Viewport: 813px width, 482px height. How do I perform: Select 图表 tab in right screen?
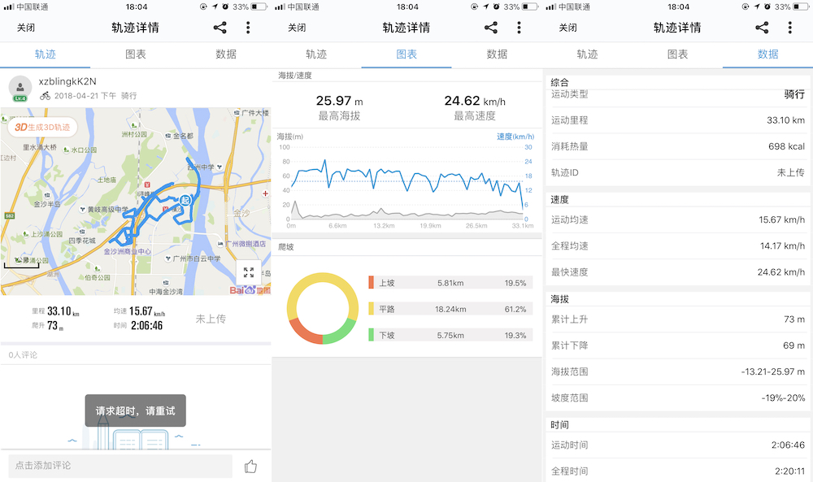click(677, 54)
